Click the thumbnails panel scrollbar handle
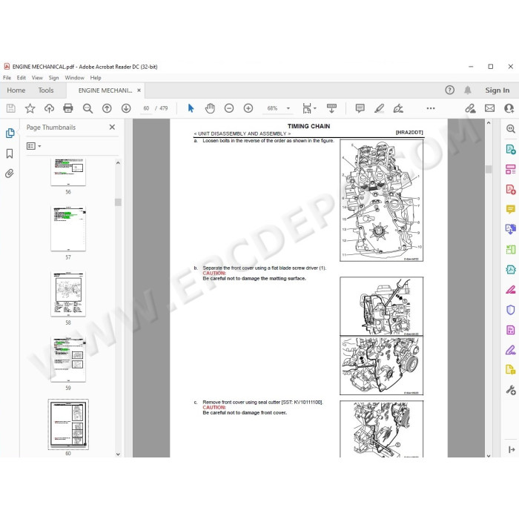 tap(118, 202)
